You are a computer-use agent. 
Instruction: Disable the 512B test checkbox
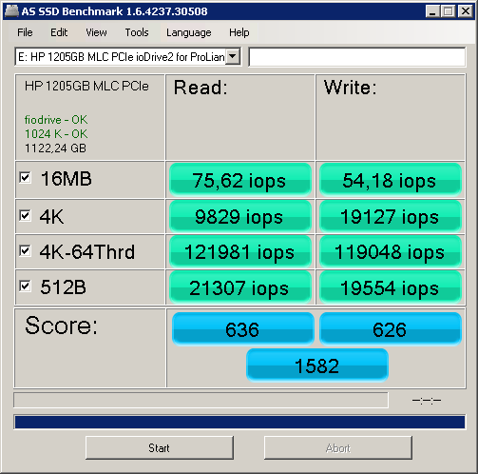25,286
